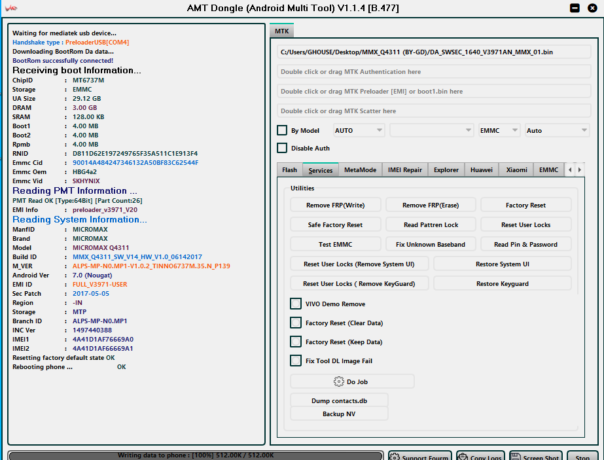Click the Support Forum gear icon

pos(395,457)
